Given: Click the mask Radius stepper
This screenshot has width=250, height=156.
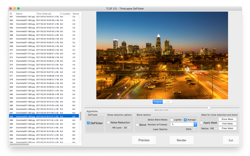Looking at the screenshot, I should coord(216,128).
